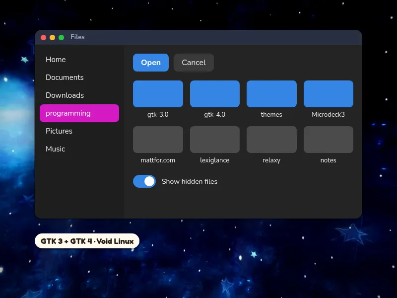Open Pictures in the sidebar

click(79, 131)
